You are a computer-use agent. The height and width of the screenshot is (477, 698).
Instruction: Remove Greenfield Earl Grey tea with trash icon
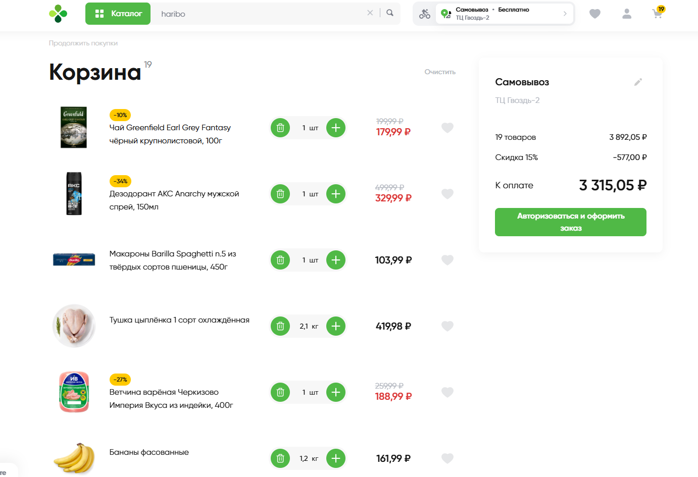coord(280,128)
